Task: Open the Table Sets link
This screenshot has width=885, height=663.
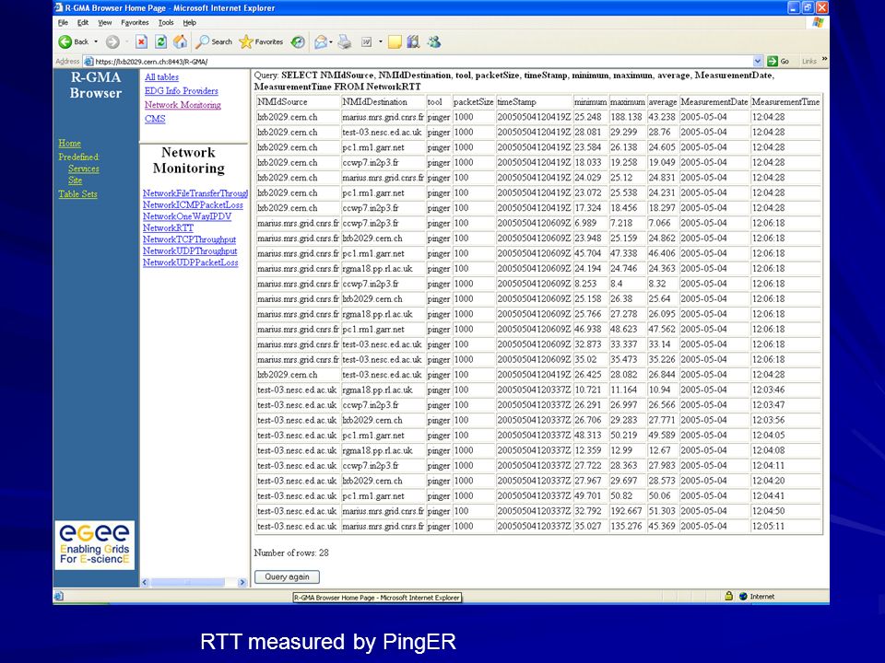Action: 77,194
